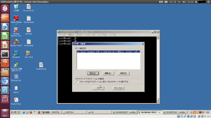This screenshot has height=118, width=211.
Task: Launch LibreOffice Writer from the dock
Action: 5,27
